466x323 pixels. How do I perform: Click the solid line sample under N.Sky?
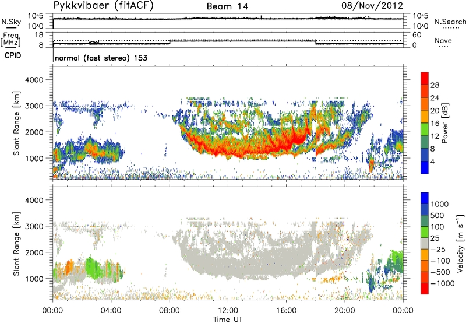point(11,27)
